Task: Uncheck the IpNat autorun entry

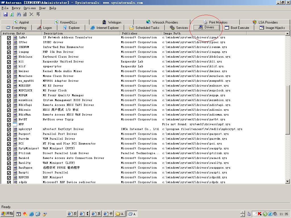Action: pyautogui.click(x=9, y=38)
